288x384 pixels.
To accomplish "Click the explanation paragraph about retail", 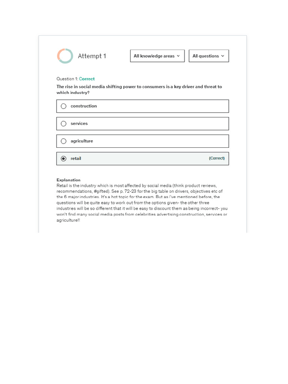I will click(142, 203).
